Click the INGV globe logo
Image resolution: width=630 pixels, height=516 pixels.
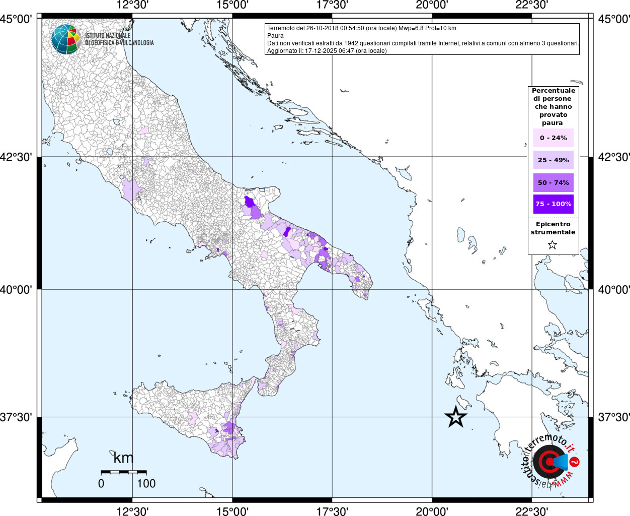66,39
